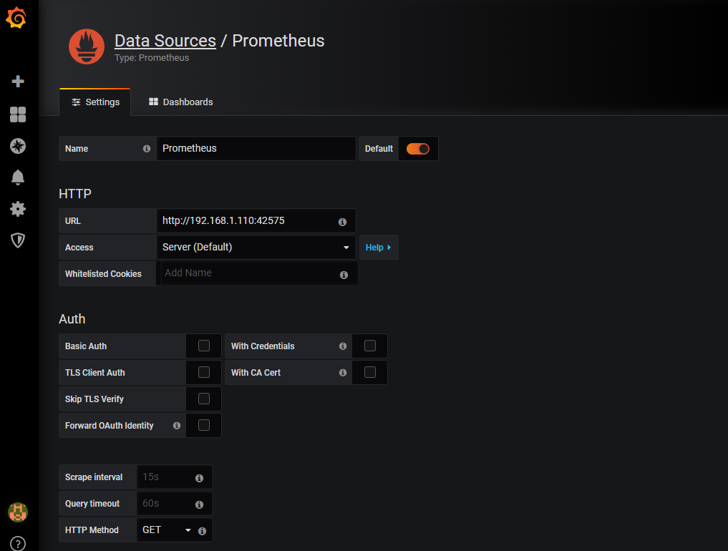Image resolution: width=728 pixels, height=551 pixels.
Task: Enable the With CA Cert checkbox
Action: pos(370,373)
